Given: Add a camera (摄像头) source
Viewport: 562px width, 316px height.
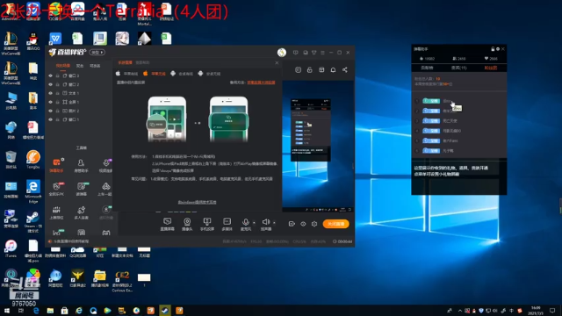Looking at the screenshot, I should [x=187, y=224].
